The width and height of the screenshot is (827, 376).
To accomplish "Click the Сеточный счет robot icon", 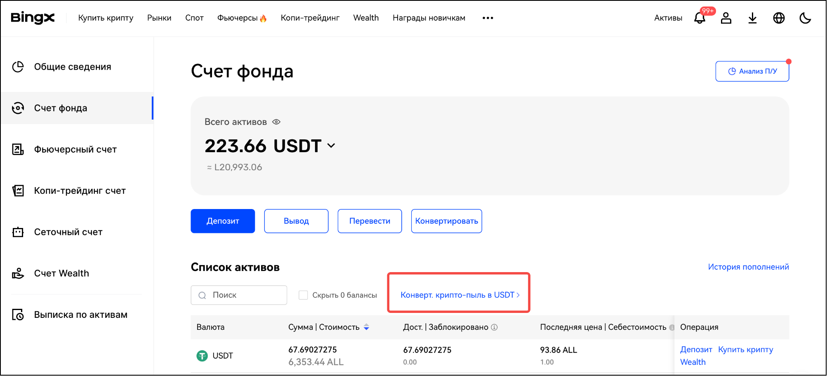I will tap(18, 232).
